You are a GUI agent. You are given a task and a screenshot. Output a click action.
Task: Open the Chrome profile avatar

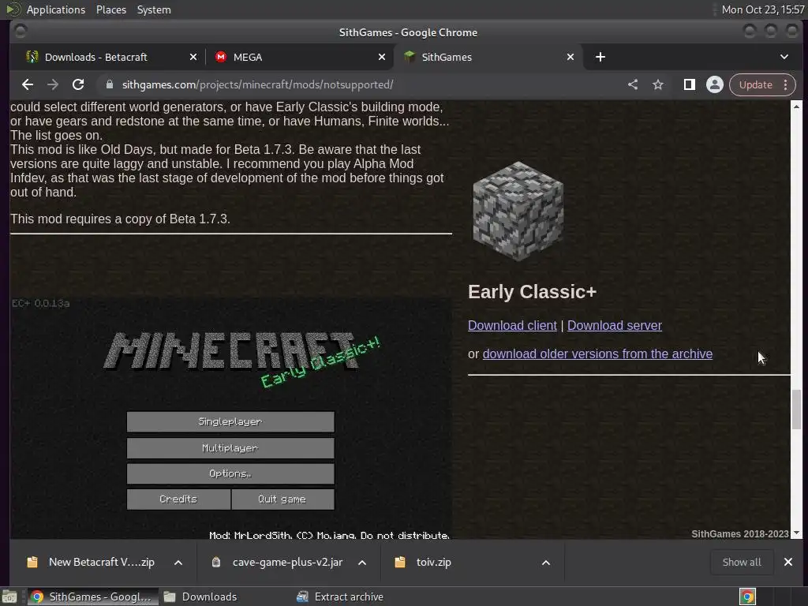pos(715,84)
